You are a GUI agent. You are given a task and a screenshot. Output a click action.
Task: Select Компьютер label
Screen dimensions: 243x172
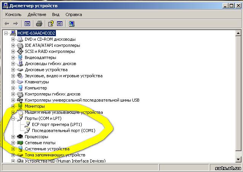click(36, 88)
